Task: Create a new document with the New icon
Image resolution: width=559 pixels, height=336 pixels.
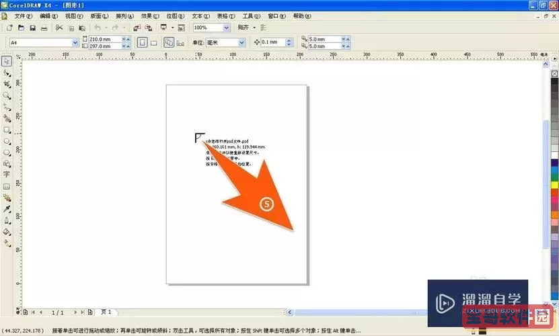Action: coord(9,28)
